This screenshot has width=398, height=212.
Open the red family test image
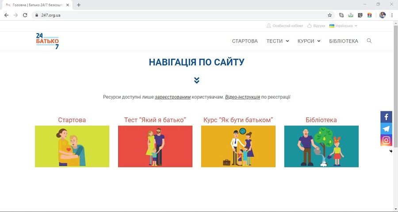(155, 146)
